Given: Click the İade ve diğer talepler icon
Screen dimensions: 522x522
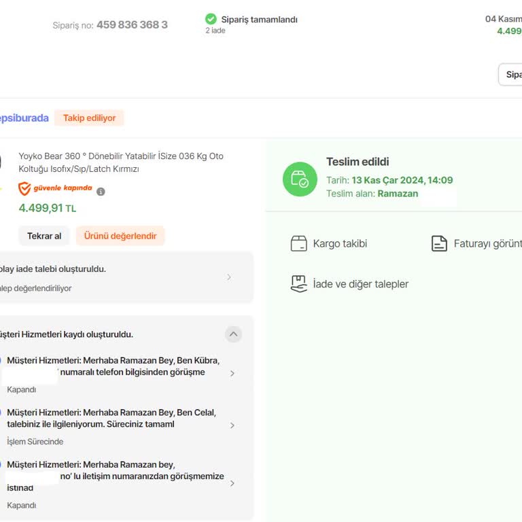Looking at the screenshot, I should tap(298, 284).
